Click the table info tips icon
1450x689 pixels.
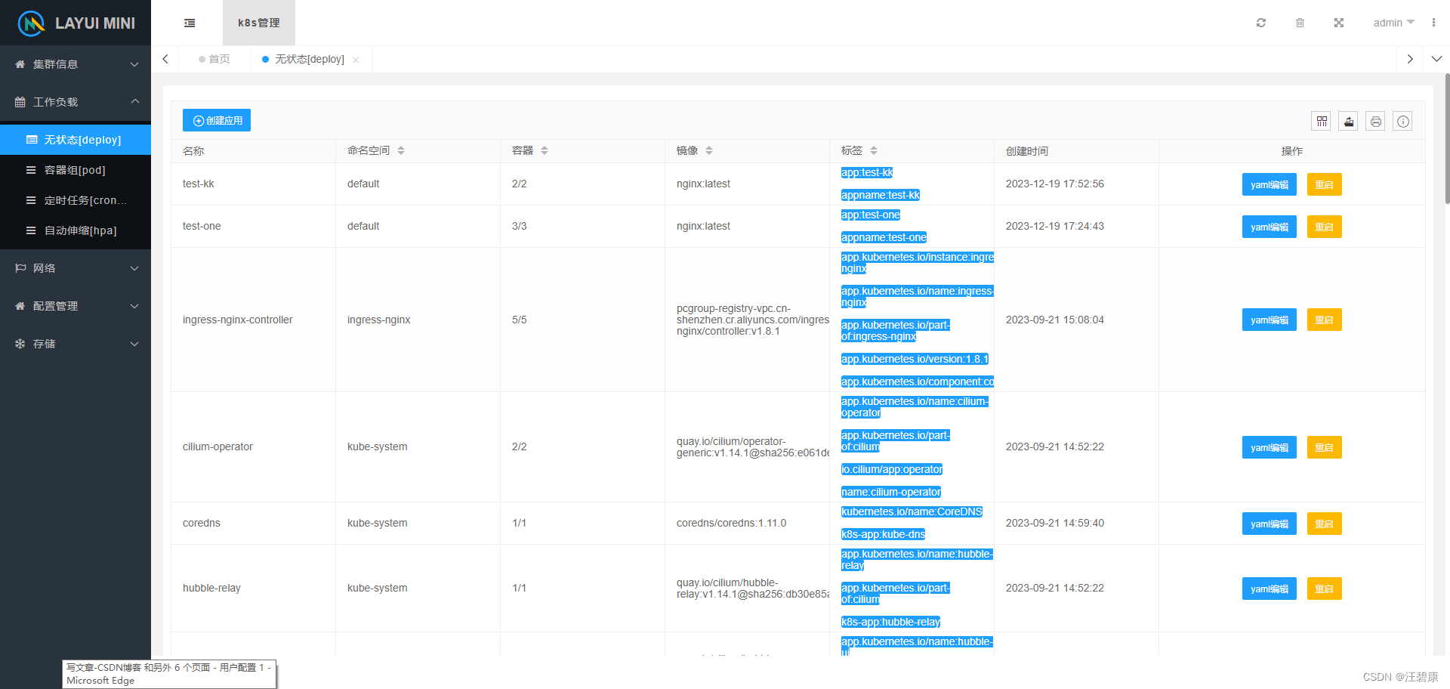click(x=1403, y=121)
